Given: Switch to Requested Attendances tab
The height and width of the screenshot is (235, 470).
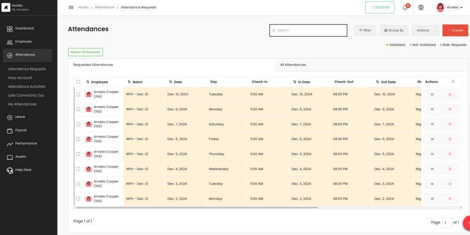Looking at the screenshot, I should pos(172,65).
